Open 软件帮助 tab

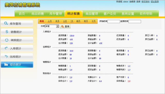146,14
